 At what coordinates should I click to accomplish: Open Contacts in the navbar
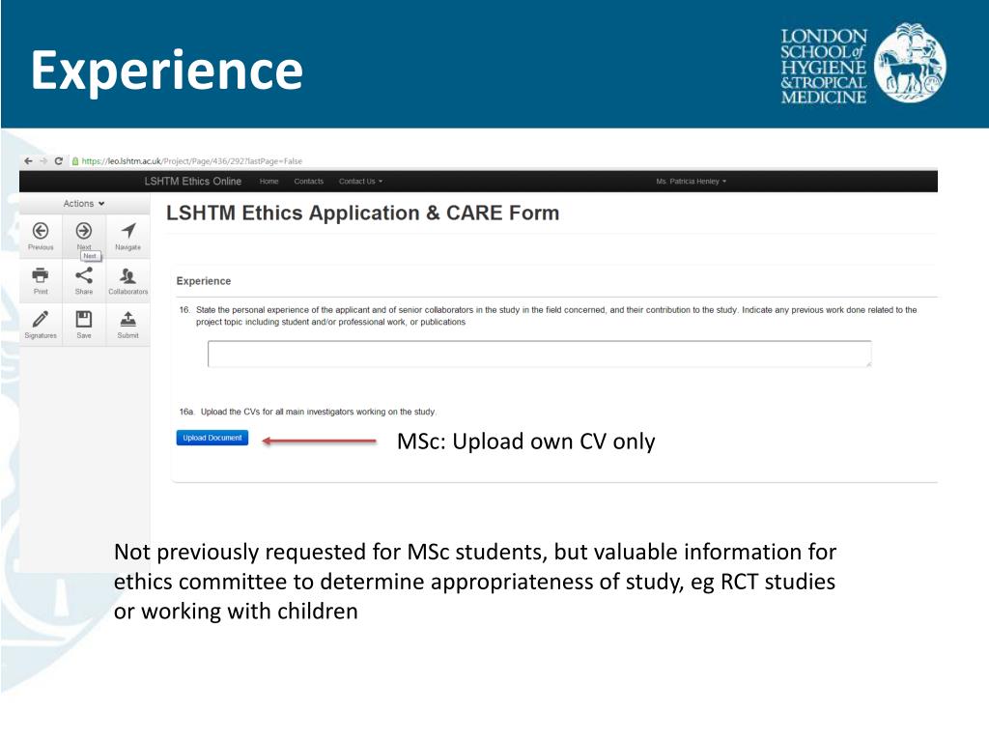pyautogui.click(x=309, y=182)
